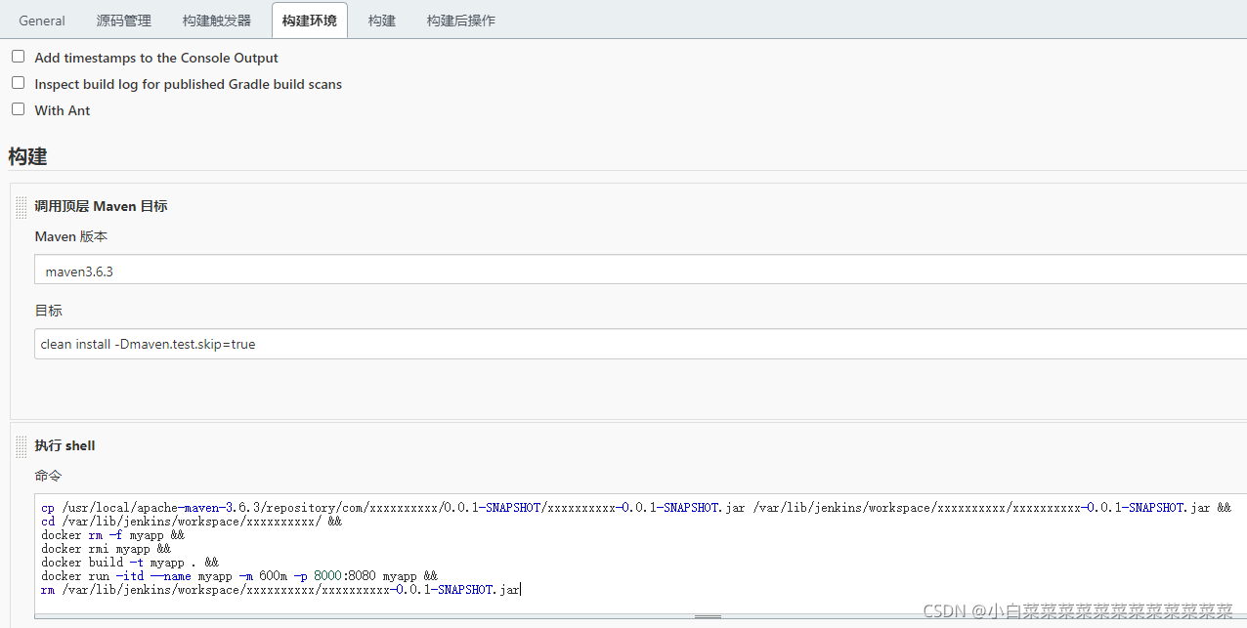The height and width of the screenshot is (628, 1247).
Task: Click the 'cp /usr/local/apache-maven-3.6.3' line
Action: 636,508
